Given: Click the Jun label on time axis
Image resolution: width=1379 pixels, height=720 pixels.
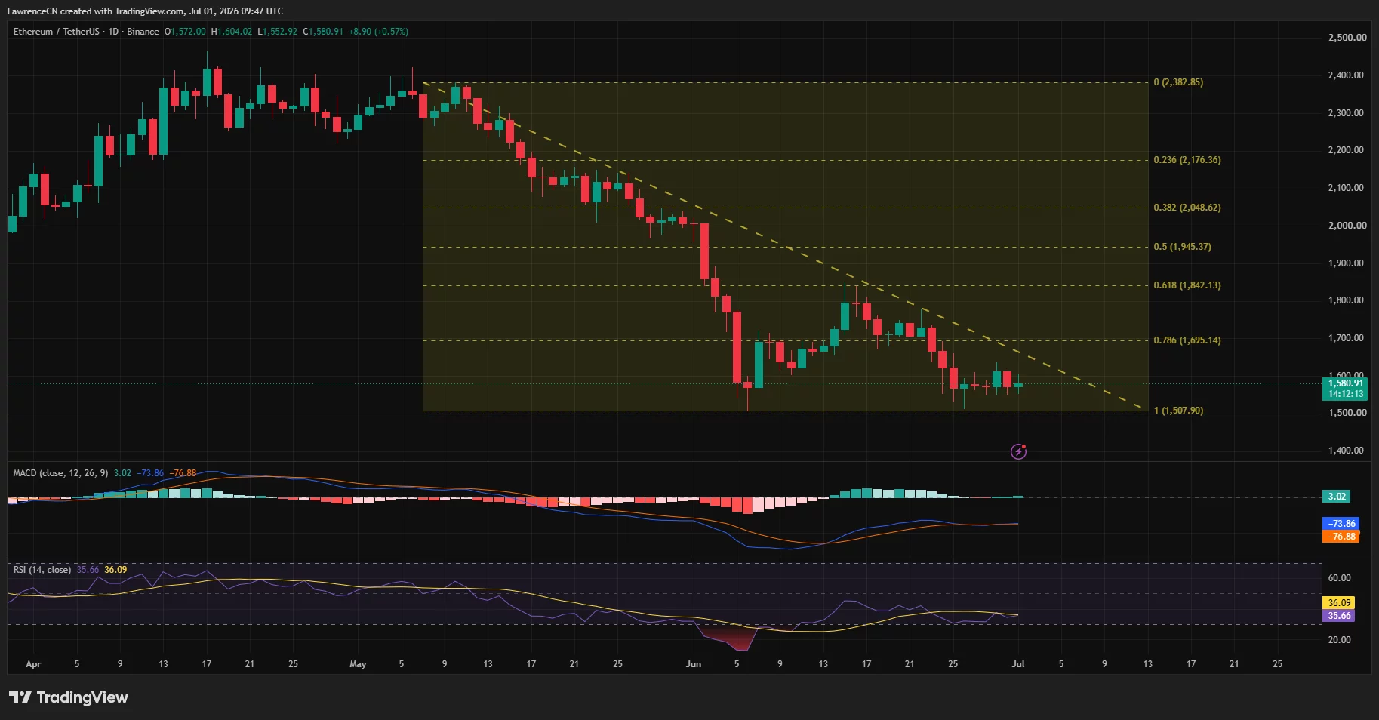Looking at the screenshot, I should pyautogui.click(x=693, y=664).
